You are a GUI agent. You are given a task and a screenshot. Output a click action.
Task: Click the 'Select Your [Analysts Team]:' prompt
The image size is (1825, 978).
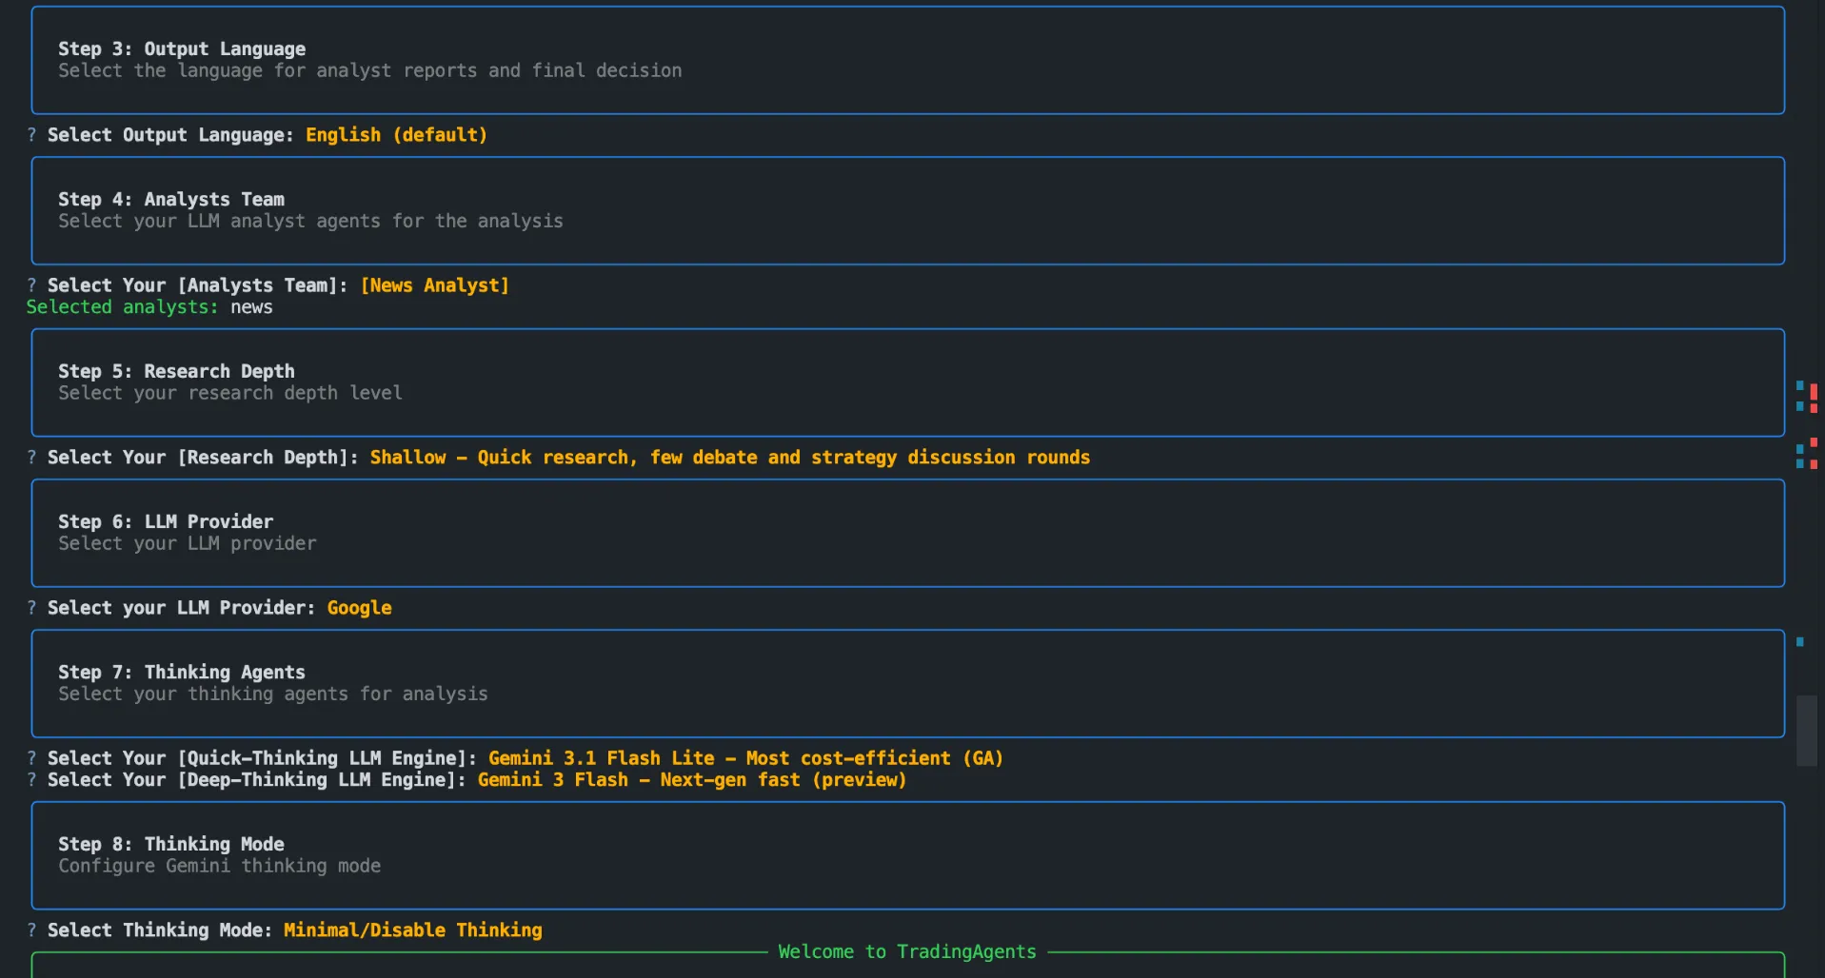[198, 285]
